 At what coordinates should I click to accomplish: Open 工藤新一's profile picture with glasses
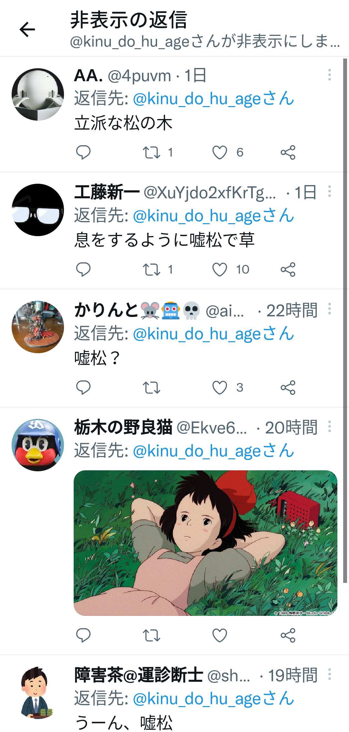tap(38, 210)
